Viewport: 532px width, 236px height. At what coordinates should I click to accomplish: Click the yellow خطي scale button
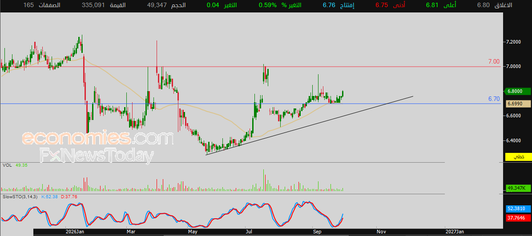coord(518,156)
